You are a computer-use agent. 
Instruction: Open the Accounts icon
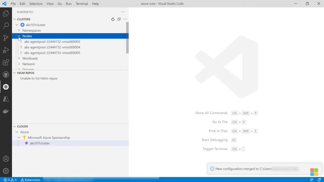6,159
